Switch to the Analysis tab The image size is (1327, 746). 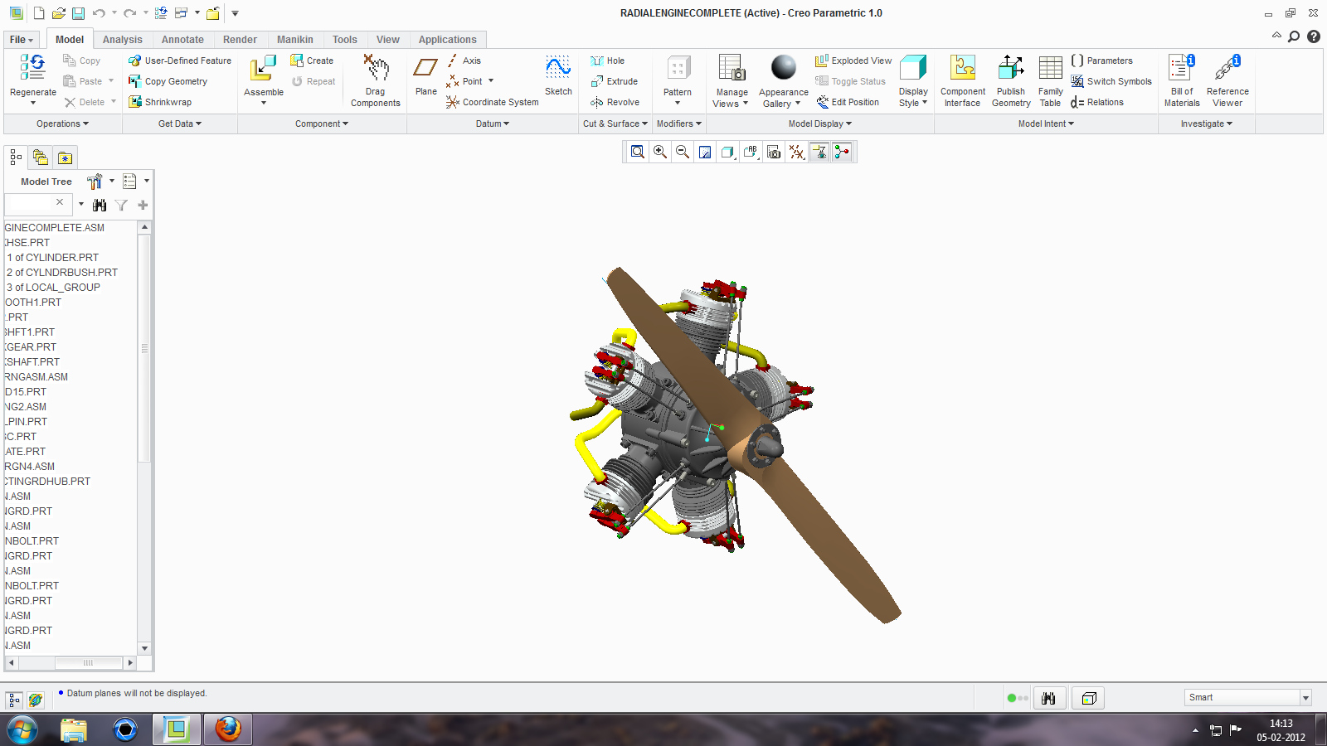click(x=123, y=40)
